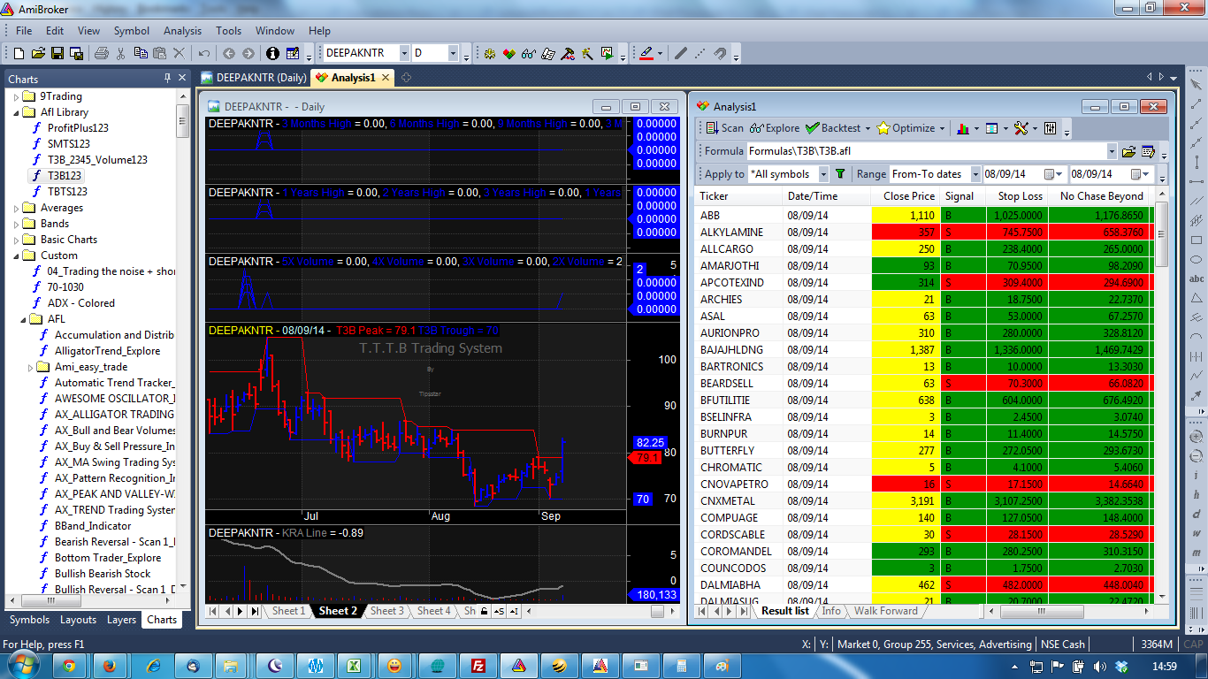Click Explore in Analysis toolbar
Screen dimensions: 1208x679
click(x=775, y=128)
